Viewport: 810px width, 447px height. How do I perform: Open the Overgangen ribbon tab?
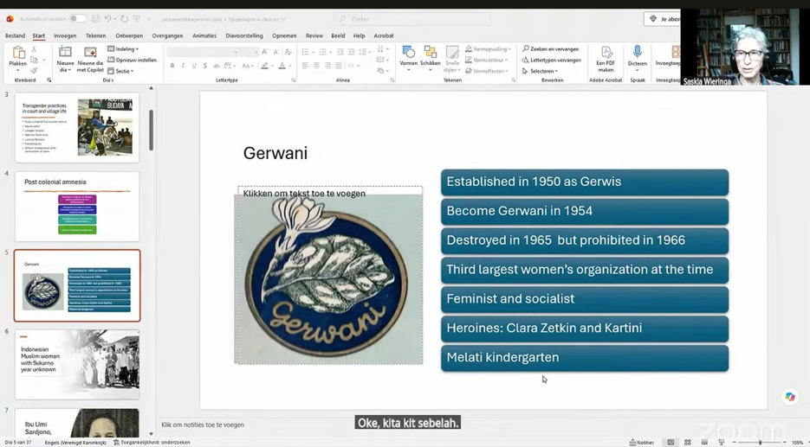(x=167, y=35)
